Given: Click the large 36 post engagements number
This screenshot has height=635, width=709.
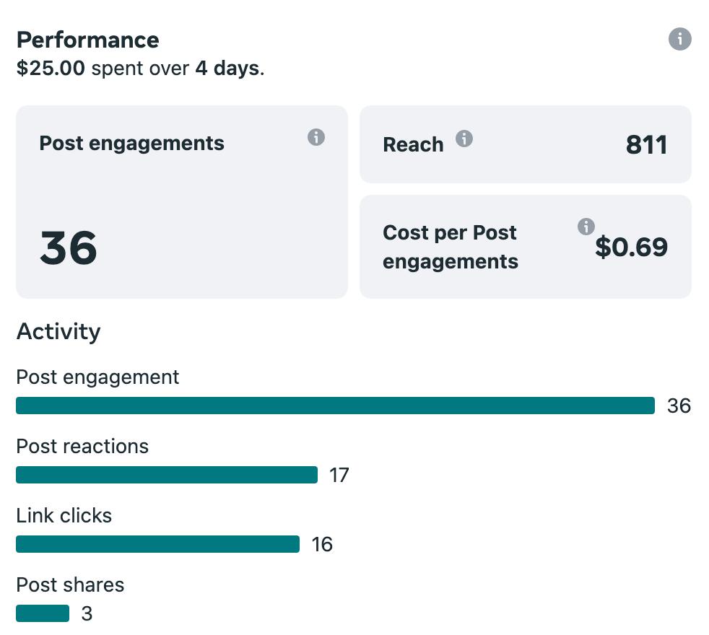Looking at the screenshot, I should coord(68,248).
